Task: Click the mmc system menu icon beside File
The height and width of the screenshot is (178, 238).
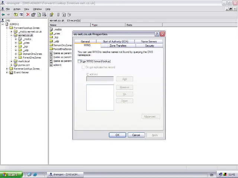Action: 3,9
